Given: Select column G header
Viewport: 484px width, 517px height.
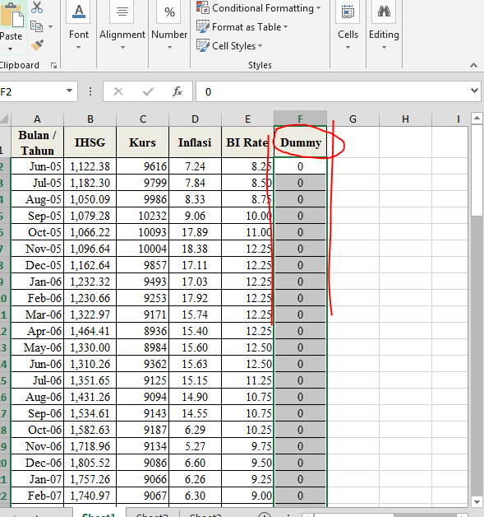Looking at the screenshot, I should 353,119.
